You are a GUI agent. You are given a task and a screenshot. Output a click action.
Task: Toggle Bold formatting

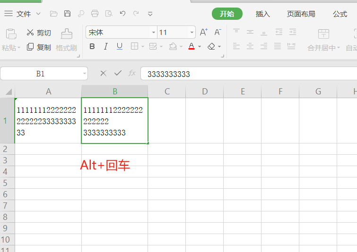(x=92, y=46)
